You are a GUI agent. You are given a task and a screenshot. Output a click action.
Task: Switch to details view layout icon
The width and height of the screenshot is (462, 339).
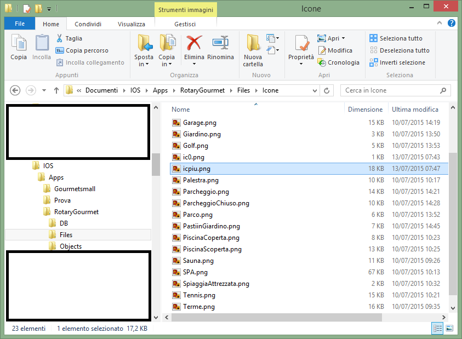(437, 328)
